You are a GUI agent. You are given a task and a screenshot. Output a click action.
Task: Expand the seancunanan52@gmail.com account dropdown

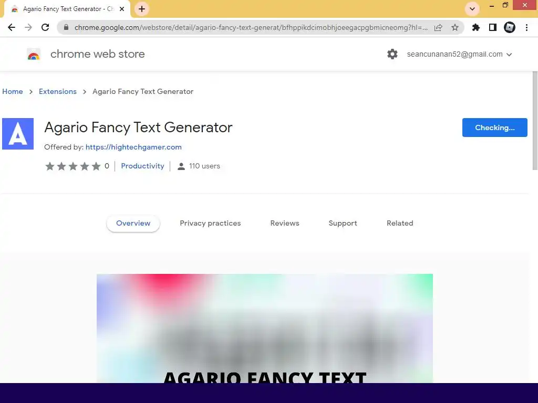point(509,55)
